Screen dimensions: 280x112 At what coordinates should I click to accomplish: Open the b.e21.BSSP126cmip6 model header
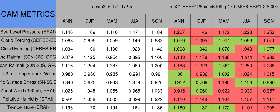click(x=224, y=7)
